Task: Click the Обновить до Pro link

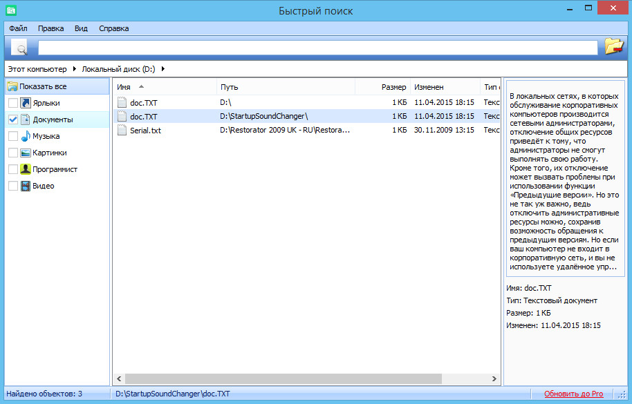Action: [573, 394]
